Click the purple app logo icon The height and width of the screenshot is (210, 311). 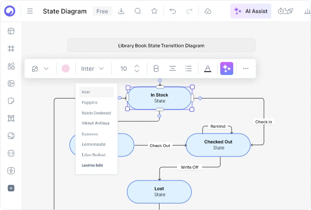pos(10,11)
